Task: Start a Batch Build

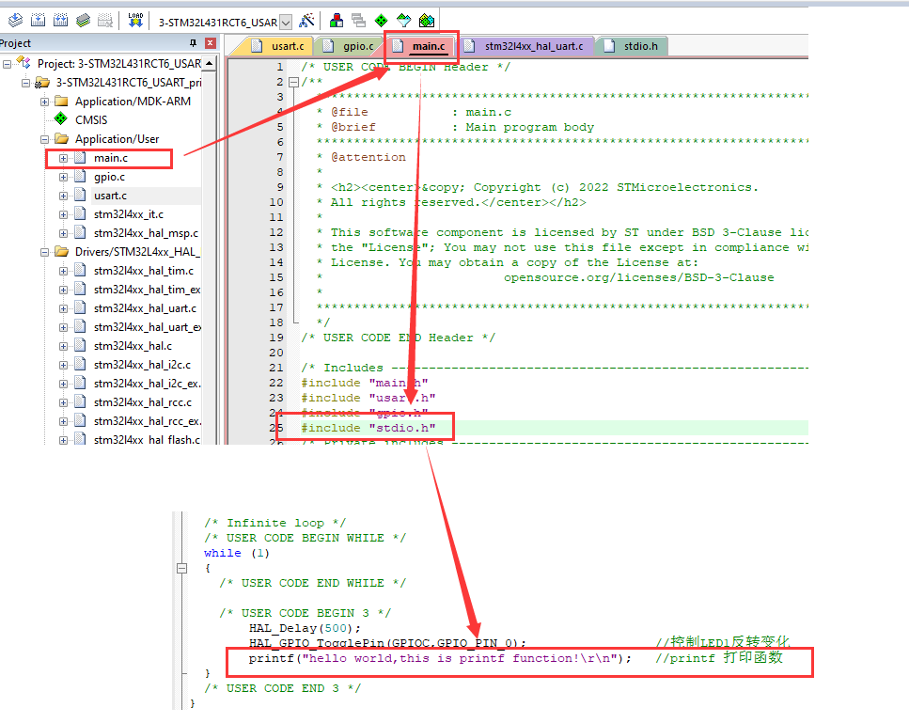Action: pos(83,19)
